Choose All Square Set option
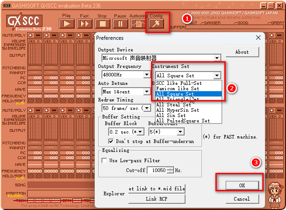Screen dimensions: 286x210 click(x=189, y=94)
